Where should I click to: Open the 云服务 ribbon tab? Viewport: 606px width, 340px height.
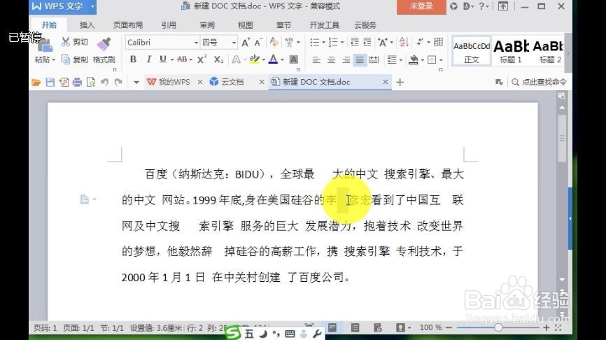pos(365,25)
